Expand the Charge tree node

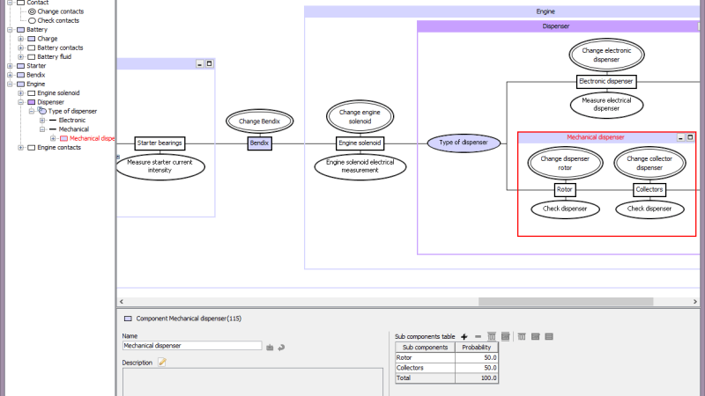coord(20,39)
